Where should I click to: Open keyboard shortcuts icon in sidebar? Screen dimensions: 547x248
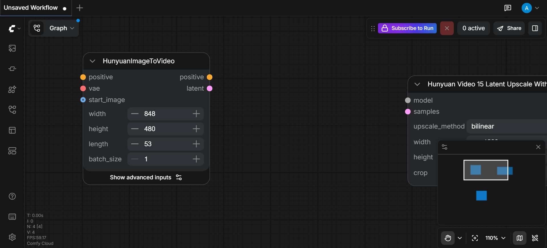tap(12, 217)
